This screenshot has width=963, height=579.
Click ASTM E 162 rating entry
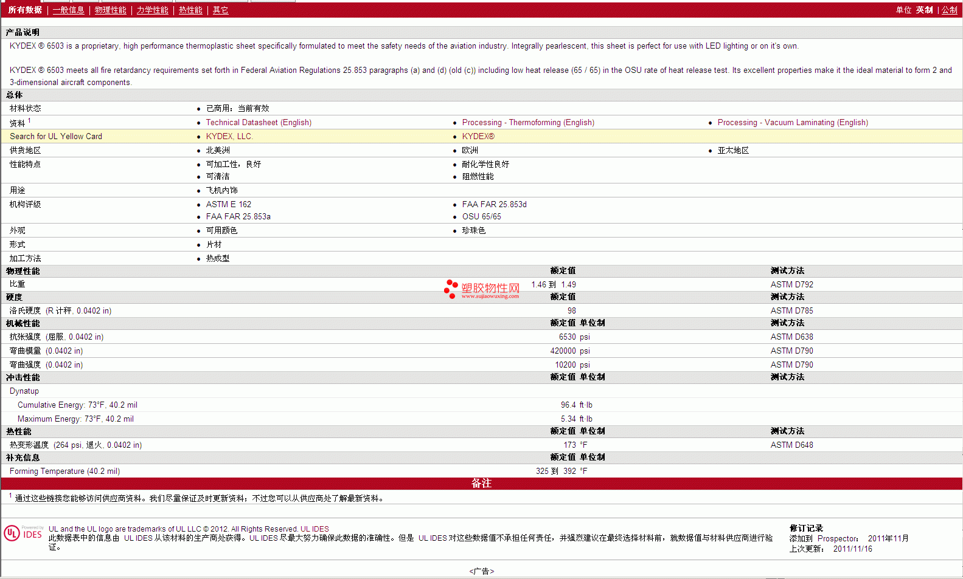coord(229,205)
